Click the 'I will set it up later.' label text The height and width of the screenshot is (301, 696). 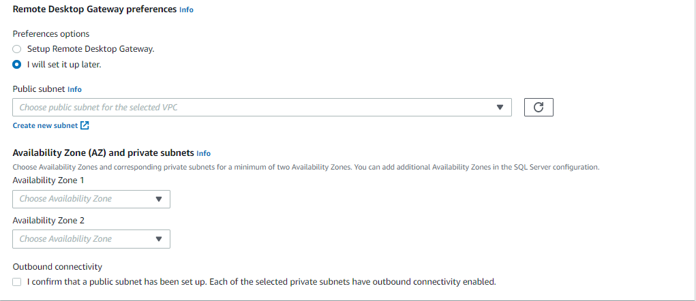pos(64,64)
